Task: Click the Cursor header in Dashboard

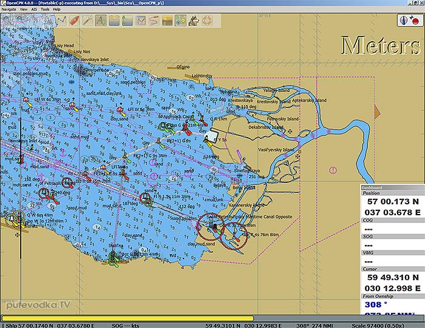Action: (392, 269)
